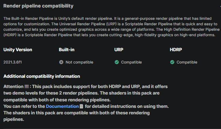Open the Documentation hyperlink

62,106
